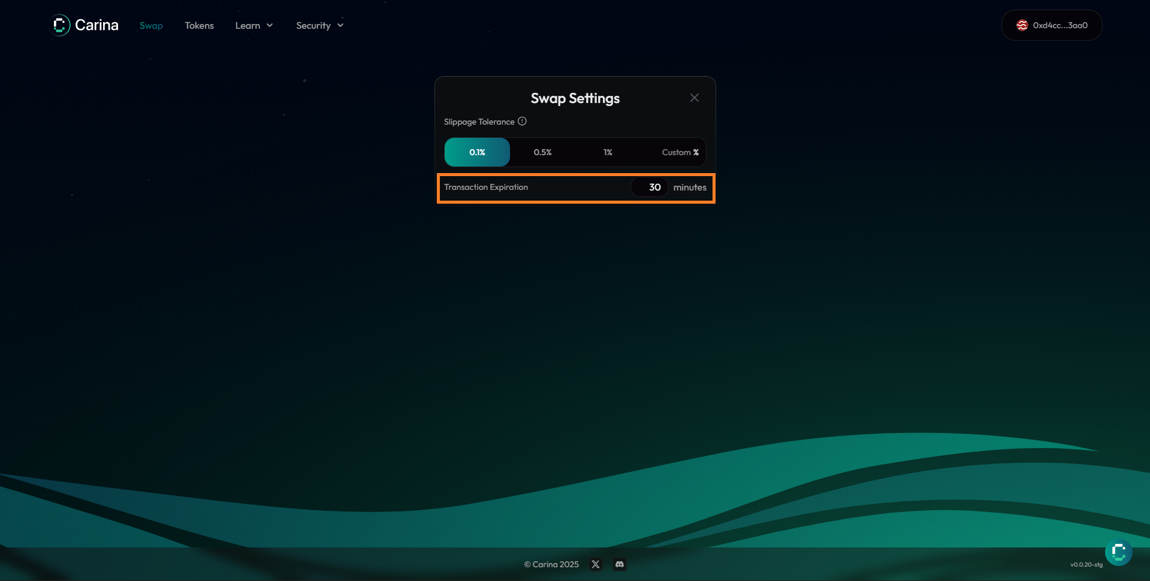Click the Slippage Tolerance info icon
Image resolution: width=1150 pixels, height=581 pixels.
point(522,121)
